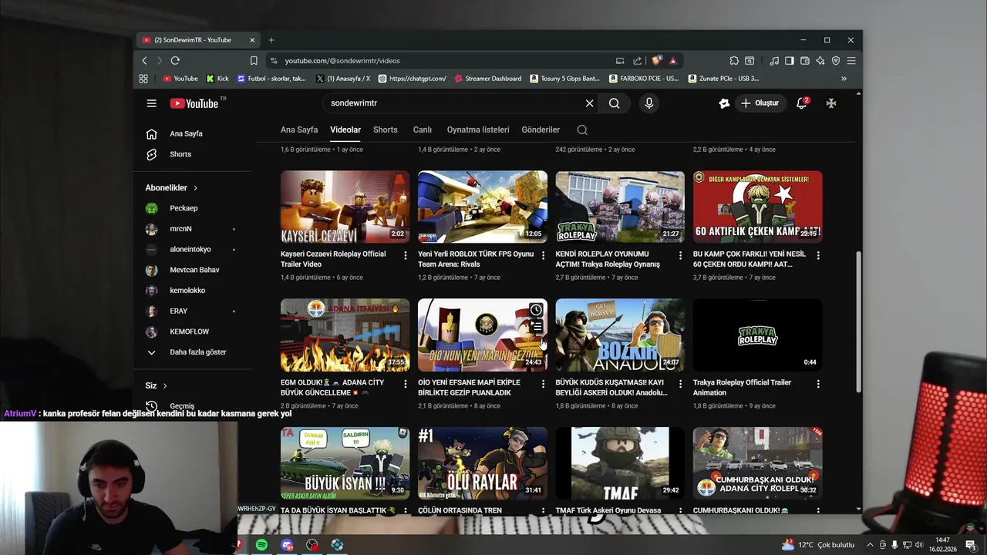
Task: Open options for Trakya Roleplay Oynanış video
Action: [x=680, y=255]
